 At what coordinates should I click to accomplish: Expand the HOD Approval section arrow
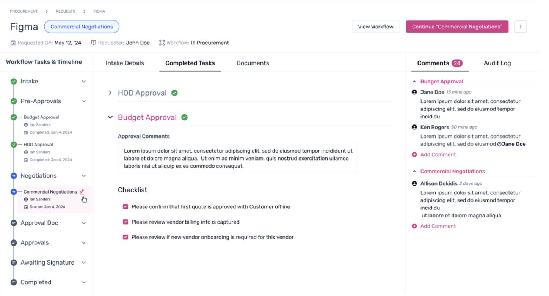coord(110,93)
